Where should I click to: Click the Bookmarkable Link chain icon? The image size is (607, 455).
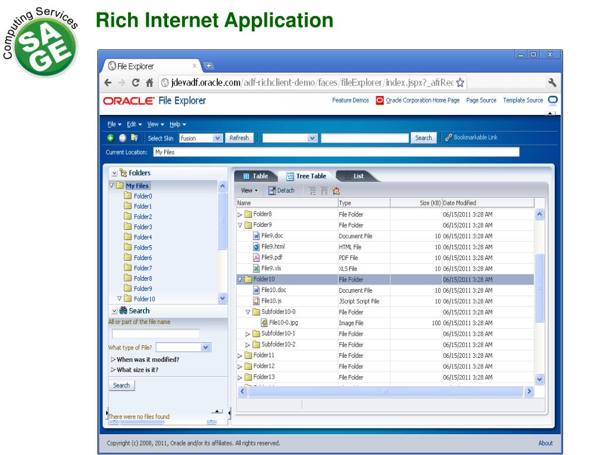pos(448,137)
